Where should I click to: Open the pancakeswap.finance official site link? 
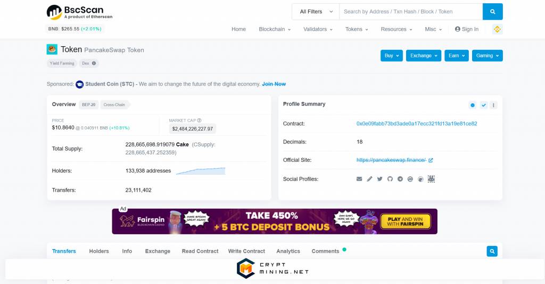click(x=391, y=160)
